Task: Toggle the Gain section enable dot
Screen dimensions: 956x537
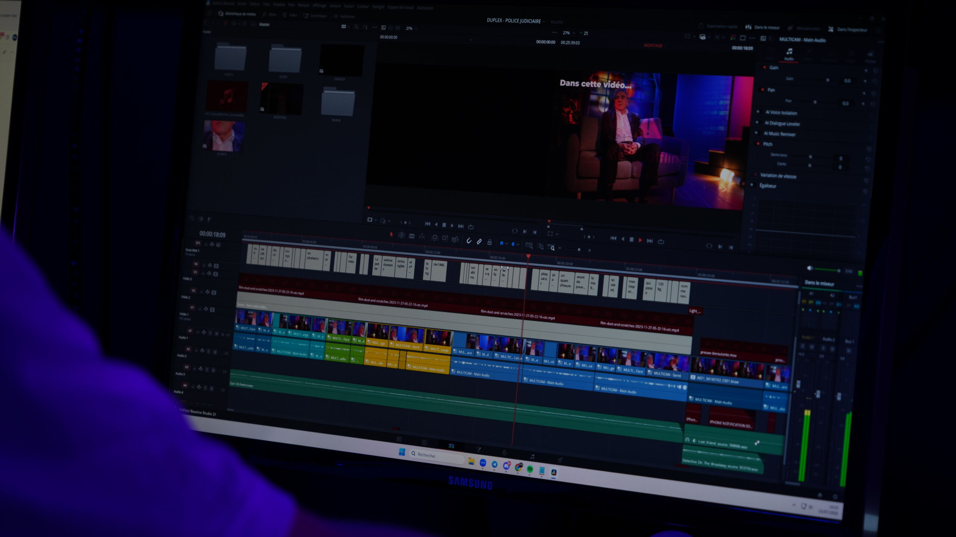Action: point(764,67)
